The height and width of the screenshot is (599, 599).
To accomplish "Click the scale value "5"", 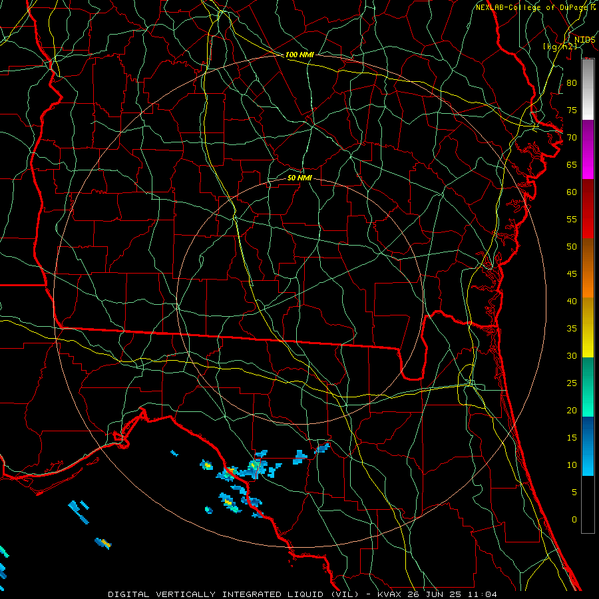I will (x=574, y=492).
